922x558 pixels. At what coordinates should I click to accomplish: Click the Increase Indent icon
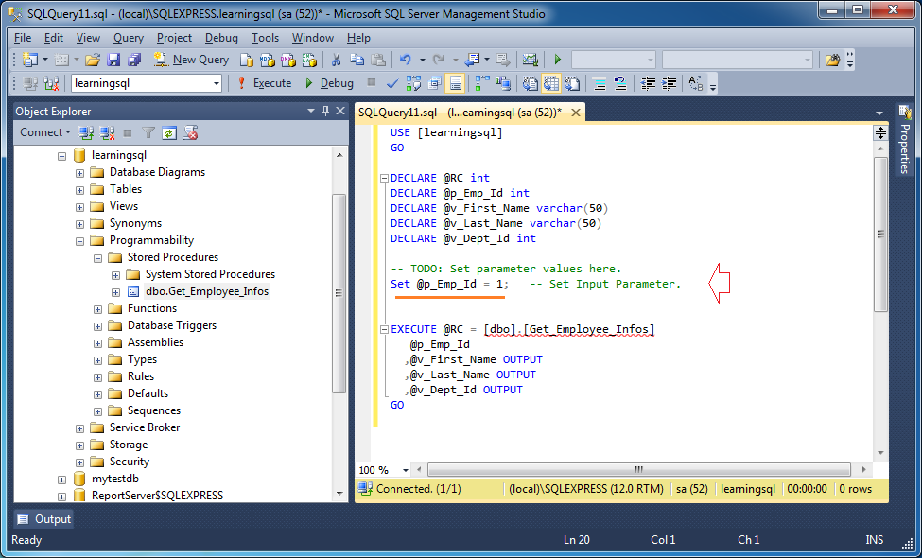[x=670, y=83]
